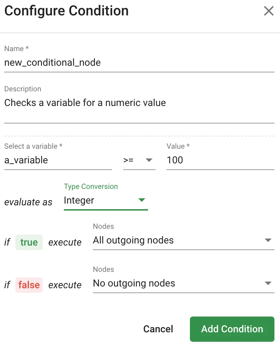The image size is (280, 347).
Task: Open the Type Conversion dropdown
Action: (105, 200)
